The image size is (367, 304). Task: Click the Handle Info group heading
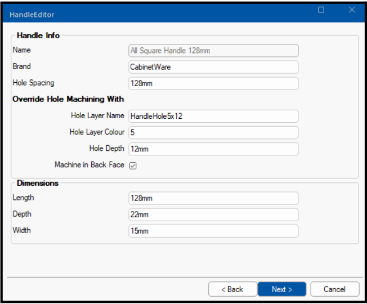pyautogui.click(x=38, y=35)
